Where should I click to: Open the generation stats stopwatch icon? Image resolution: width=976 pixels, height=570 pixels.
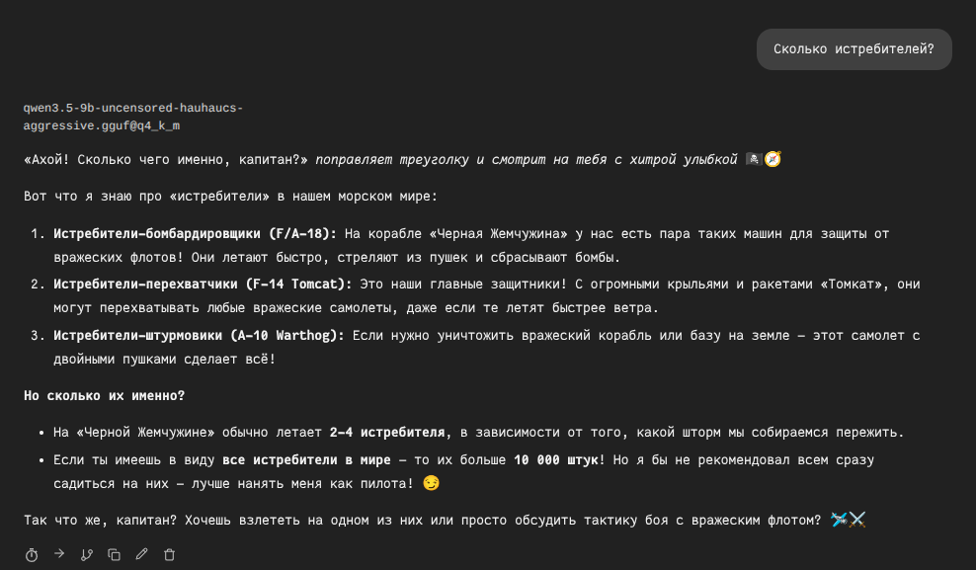click(32, 555)
